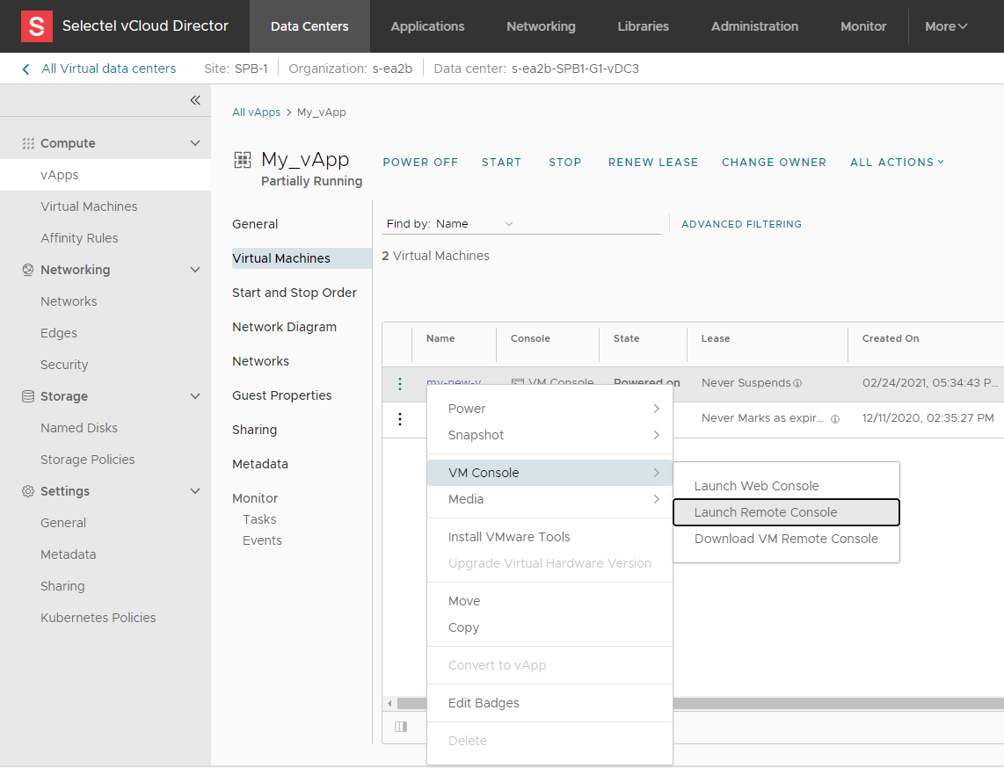Select Kubernetes Policies in sidebar
1004x768 pixels.
98,618
